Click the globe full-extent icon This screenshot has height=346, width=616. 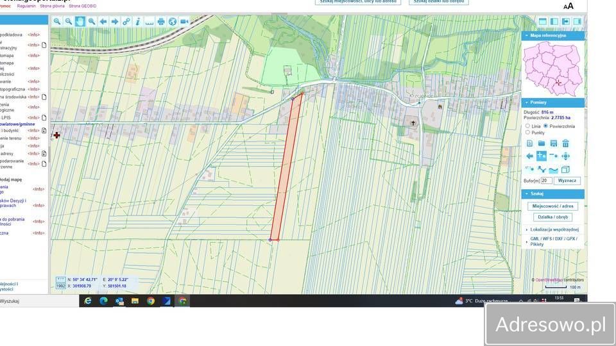(172, 22)
